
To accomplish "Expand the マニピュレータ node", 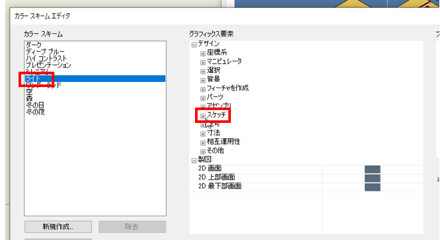I will 203,63.
